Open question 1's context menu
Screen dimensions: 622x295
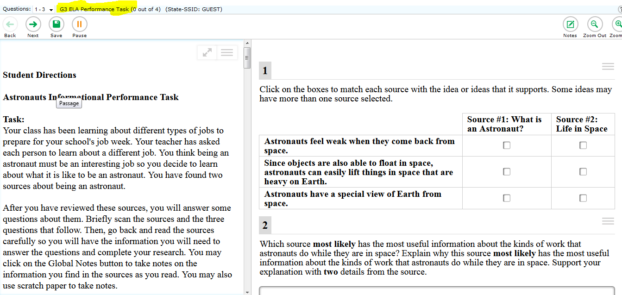(608, 66)
